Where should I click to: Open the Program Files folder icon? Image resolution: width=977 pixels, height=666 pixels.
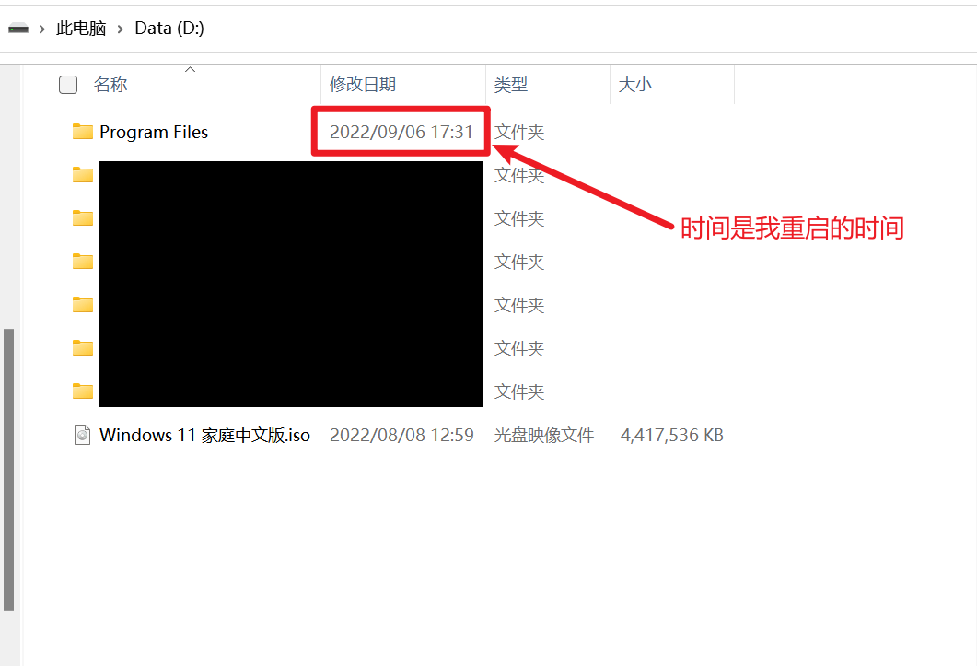pos(82,132)
